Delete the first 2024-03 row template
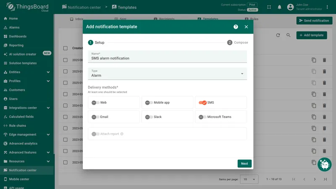336x189 pixels. point(324,94)
